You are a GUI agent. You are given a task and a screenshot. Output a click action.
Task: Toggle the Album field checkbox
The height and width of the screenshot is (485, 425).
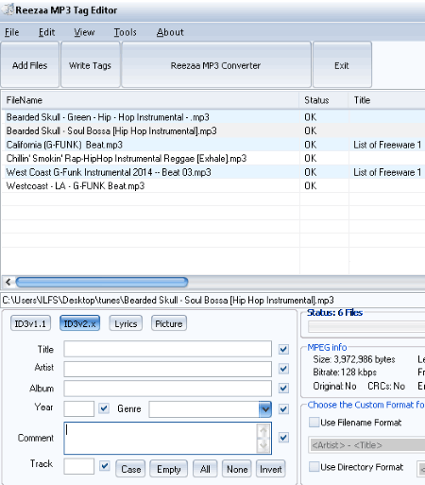pos(283,388)
